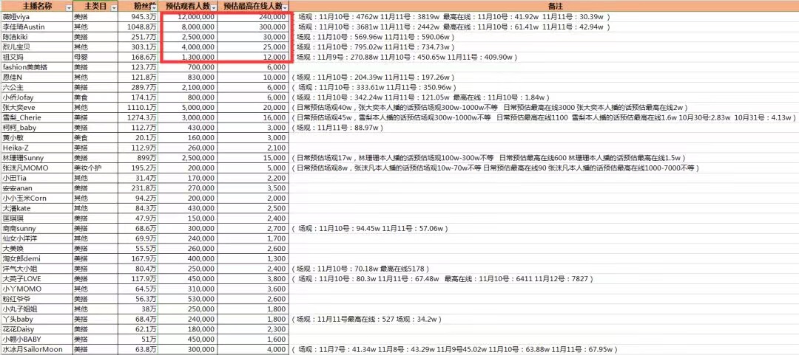
Task: Select the 张沫凡MOMO name cell
Action: pos(37,168)
